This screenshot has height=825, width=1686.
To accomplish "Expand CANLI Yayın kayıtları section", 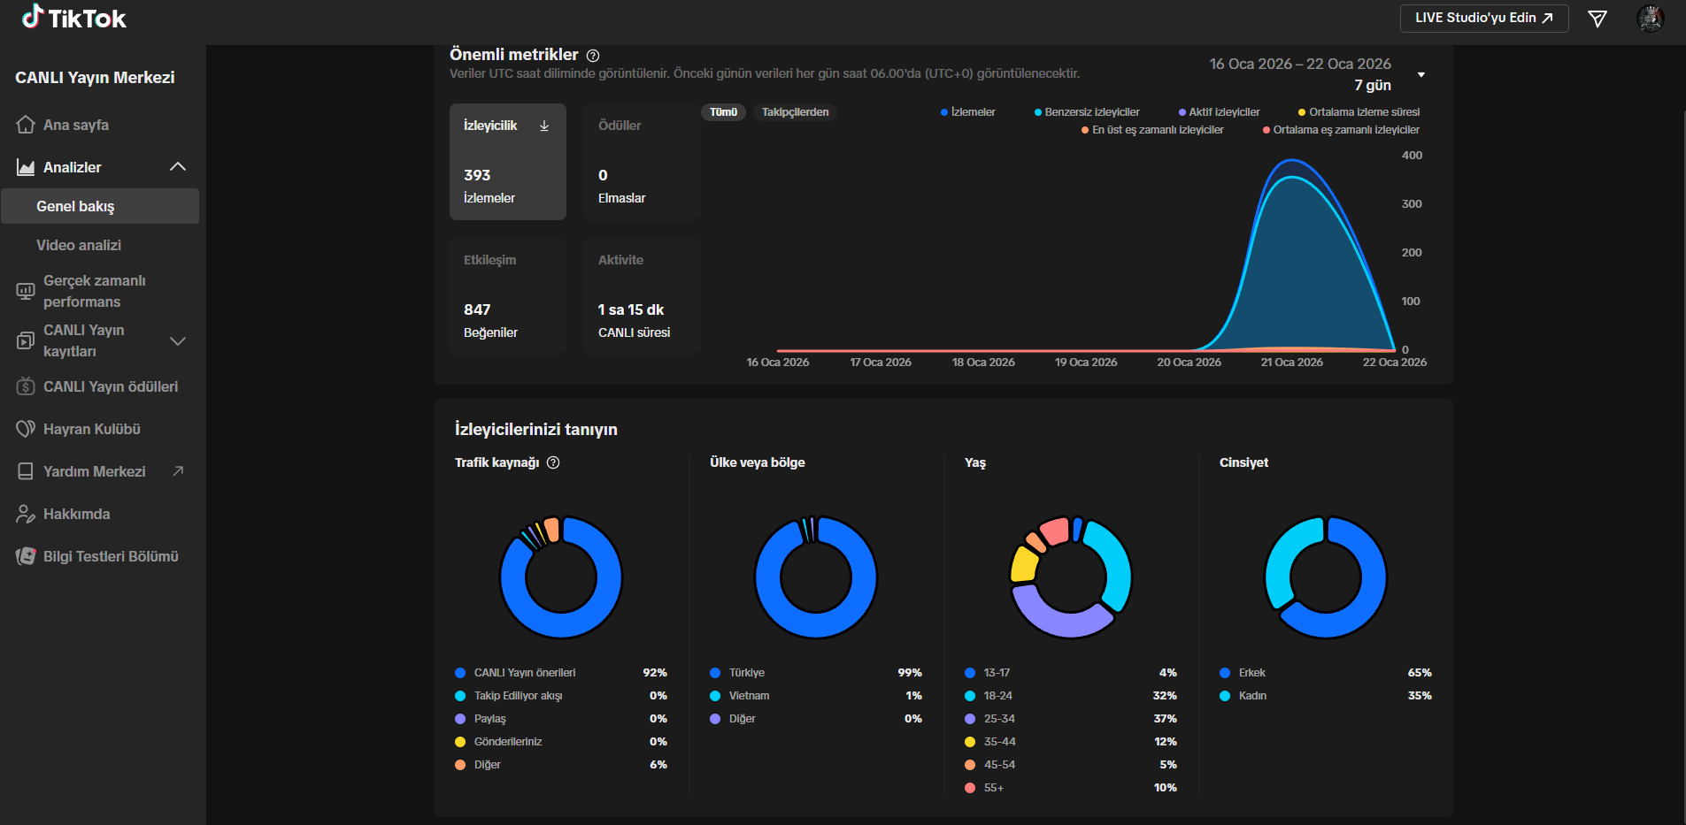I will pos(178,340).
